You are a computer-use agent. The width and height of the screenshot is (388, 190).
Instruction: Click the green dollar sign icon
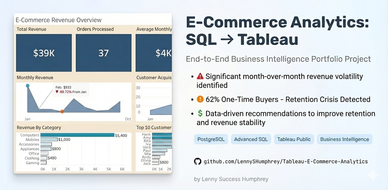[200, 114]
